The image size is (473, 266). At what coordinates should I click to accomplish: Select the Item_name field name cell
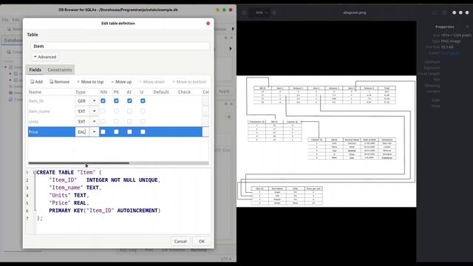pos(51,111)
